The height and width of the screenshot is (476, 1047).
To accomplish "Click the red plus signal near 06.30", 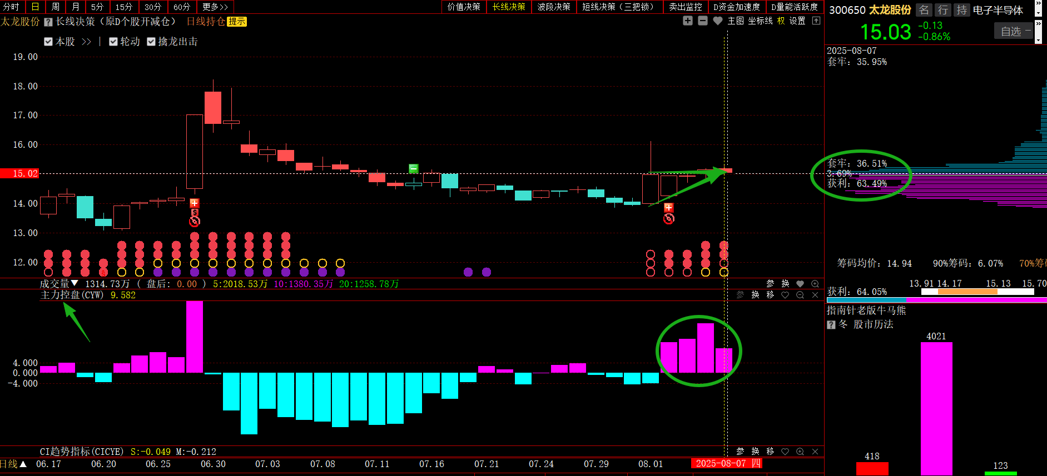I will point(195,203).
